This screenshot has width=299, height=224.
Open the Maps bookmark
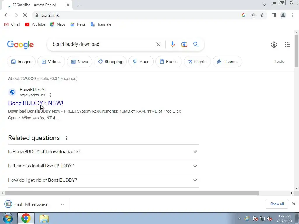(x=58, y=24)
